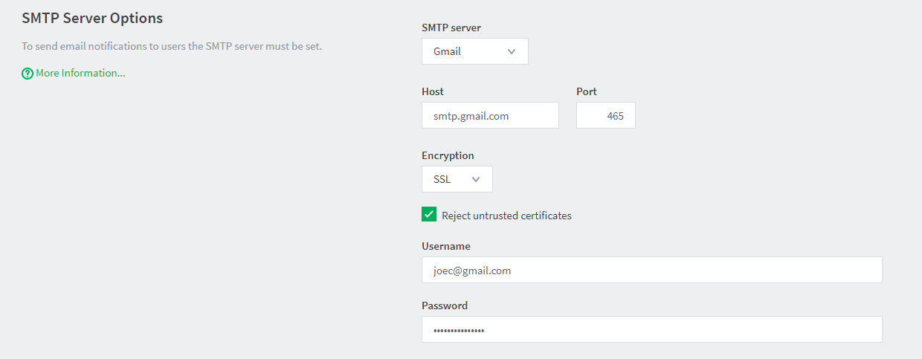
Task: Click the Reject untrusted certificates label text
Action: [506, 216]
